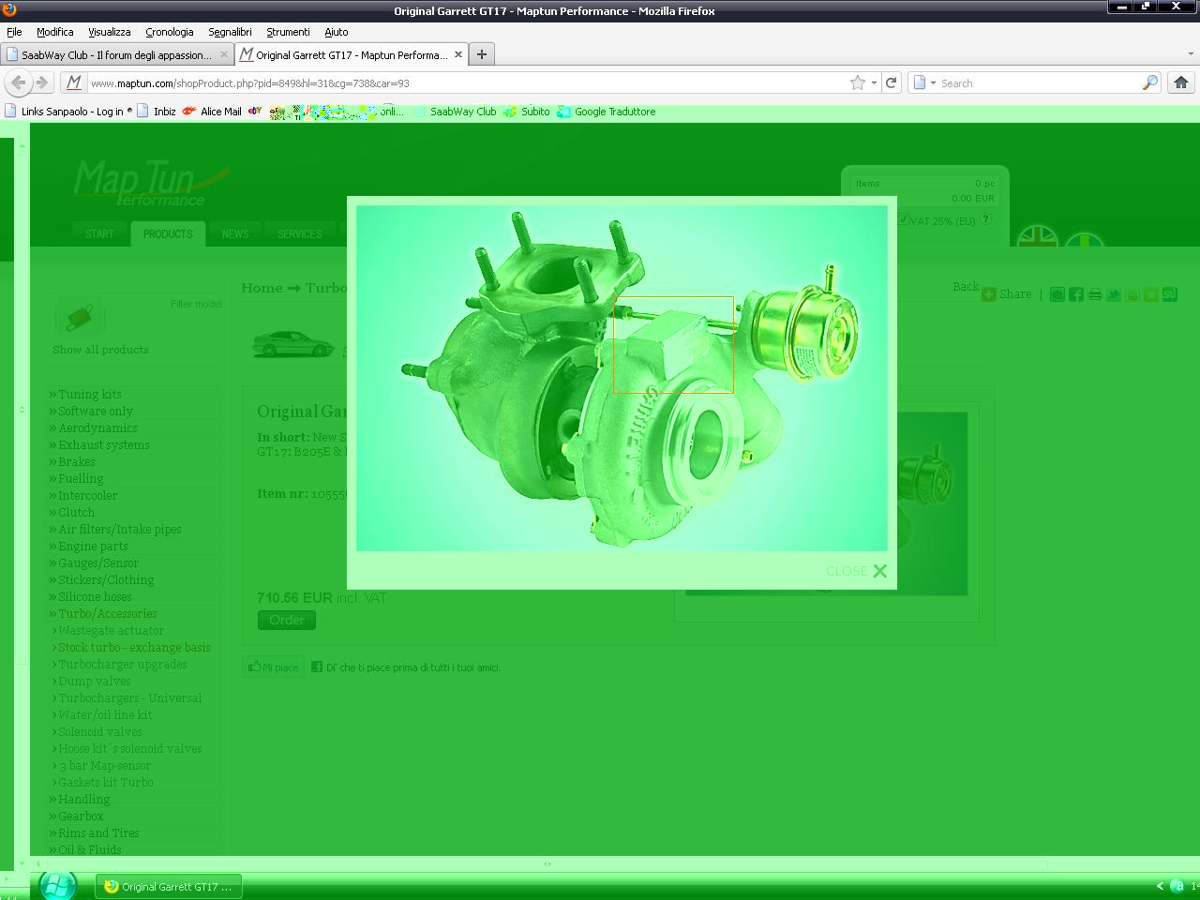Viewport: 1200px width, 900px height.
Task: Close the enlarged turbocharger image popup
Action: pos(878,571)
